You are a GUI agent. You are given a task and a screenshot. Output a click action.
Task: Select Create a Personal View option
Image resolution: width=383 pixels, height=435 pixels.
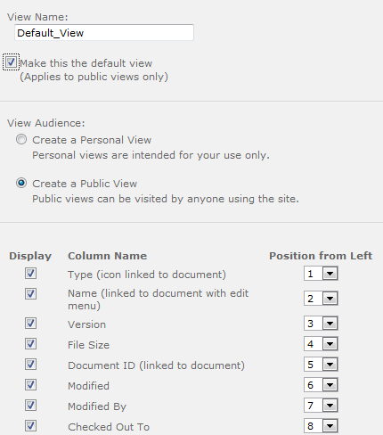(x=21, y=139)
